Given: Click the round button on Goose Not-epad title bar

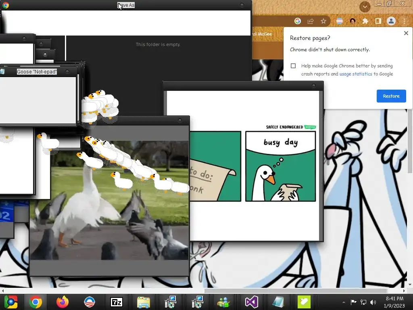Looking at the screenshot, I should [67, 72].
